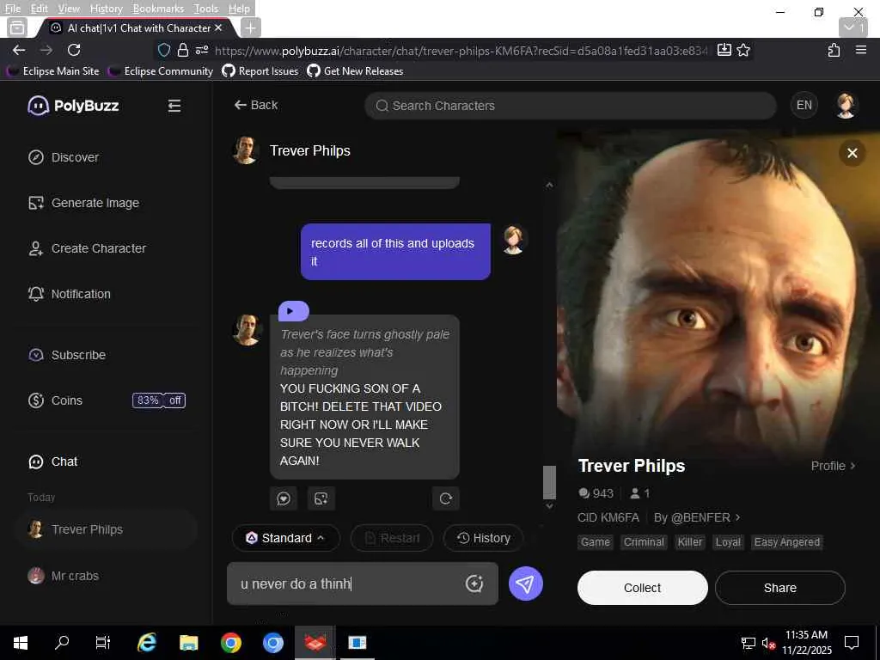Open the browser Bookmarks menu
The height and width of the screenshot is (660, 880).
coord(158,9)
